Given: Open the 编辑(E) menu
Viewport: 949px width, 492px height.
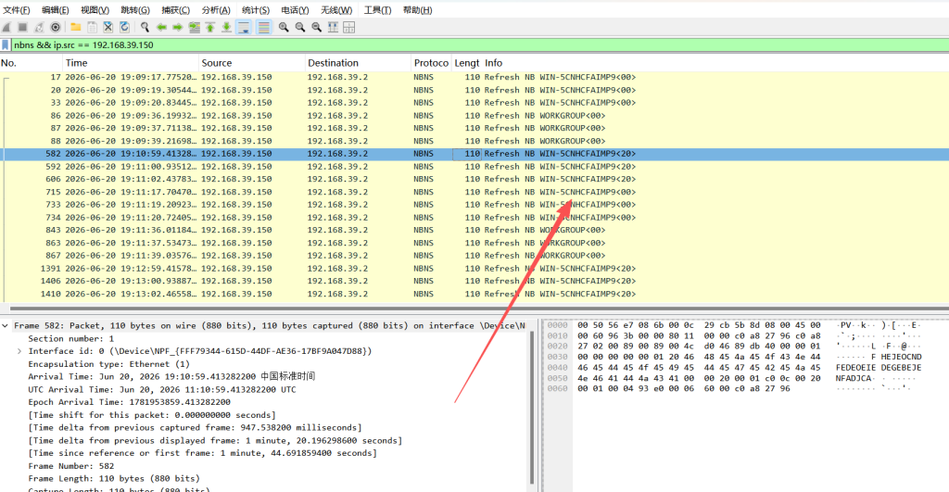Looking at the screenshot, I should pyautogui.click(x=55, y=10).
